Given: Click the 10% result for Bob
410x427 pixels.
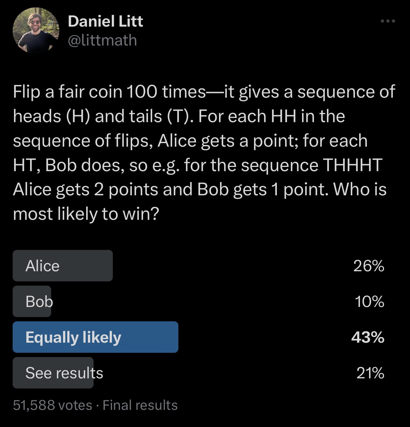Looking at the screenshot, I should click(x=370, y=302).
